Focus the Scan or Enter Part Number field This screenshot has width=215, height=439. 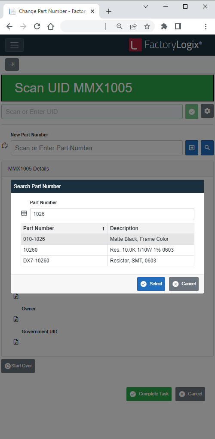97,148
